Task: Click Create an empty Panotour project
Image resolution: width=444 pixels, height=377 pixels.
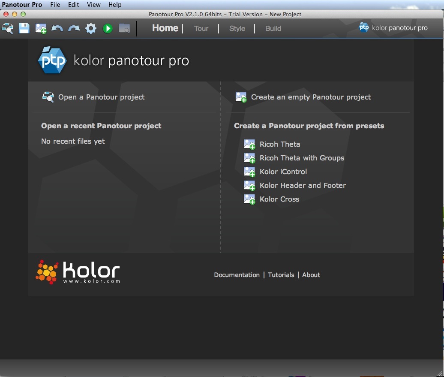Action: click(x=311, y=97)
